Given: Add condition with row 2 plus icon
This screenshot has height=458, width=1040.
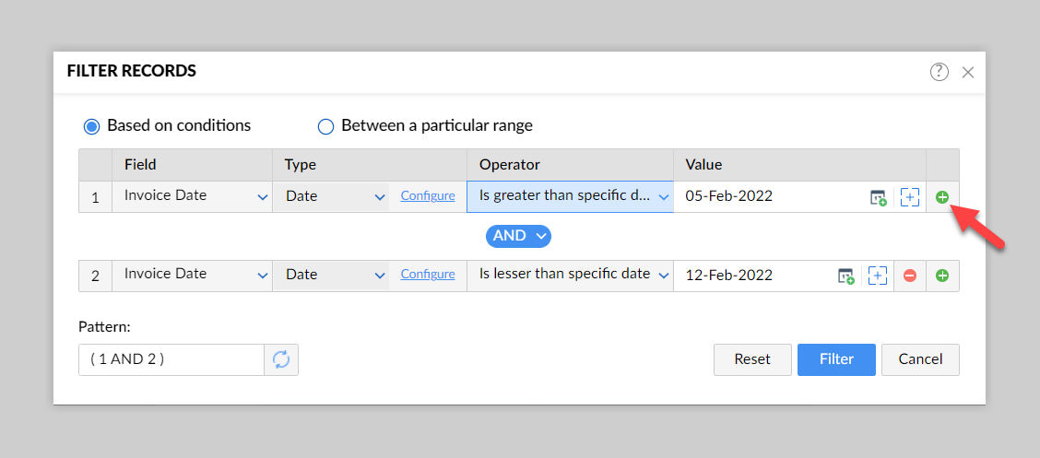Looking at the screenshot, I should pos(942,276).
